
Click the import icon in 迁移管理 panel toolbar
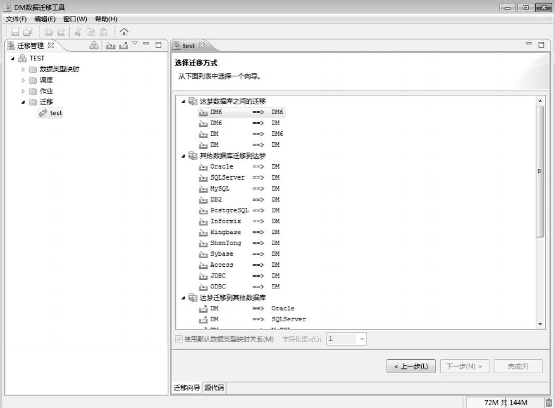click(111, 46)
